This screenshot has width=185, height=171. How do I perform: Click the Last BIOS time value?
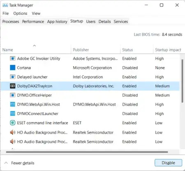pyautogui.click(x=172, y=35)
